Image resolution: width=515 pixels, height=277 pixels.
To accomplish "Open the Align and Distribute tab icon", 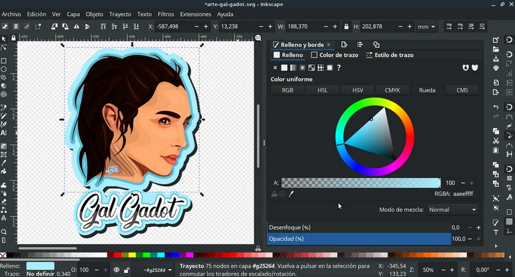I will (360, 45).
